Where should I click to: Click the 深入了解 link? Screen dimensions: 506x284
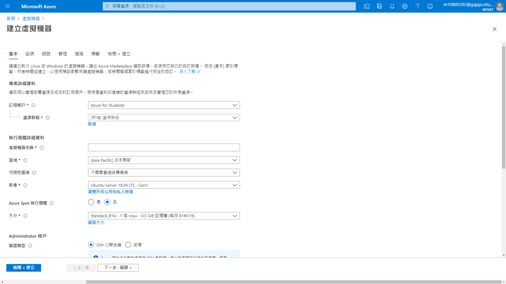click(x=190, y=71)
